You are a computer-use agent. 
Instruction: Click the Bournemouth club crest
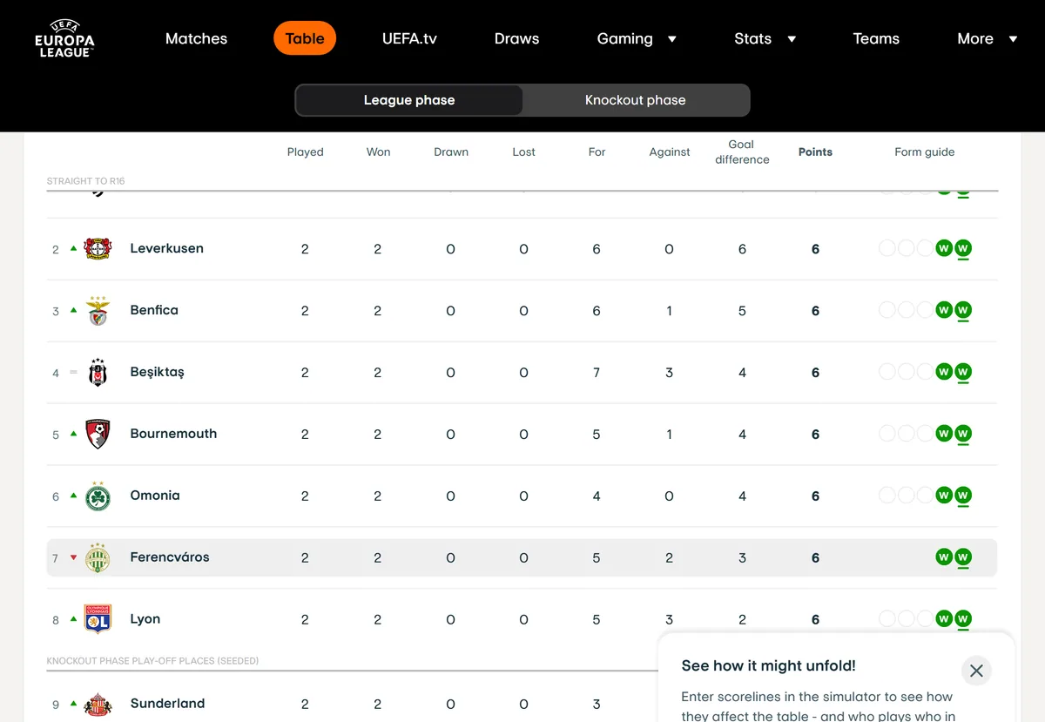pos(98,435)
